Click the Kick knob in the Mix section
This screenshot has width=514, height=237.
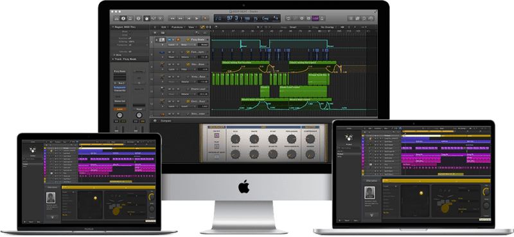pos(235,139)
